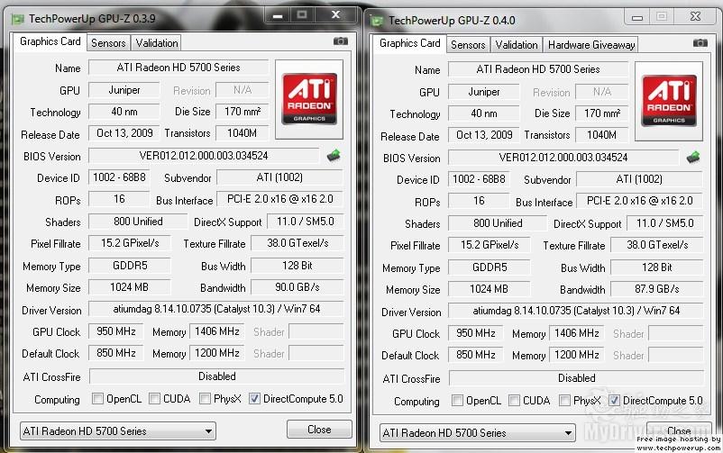Toggle the OpenCL checkbox in GPU-Z 0.3.9
Screen dimensions: 723x453
(x=97, y=398)
